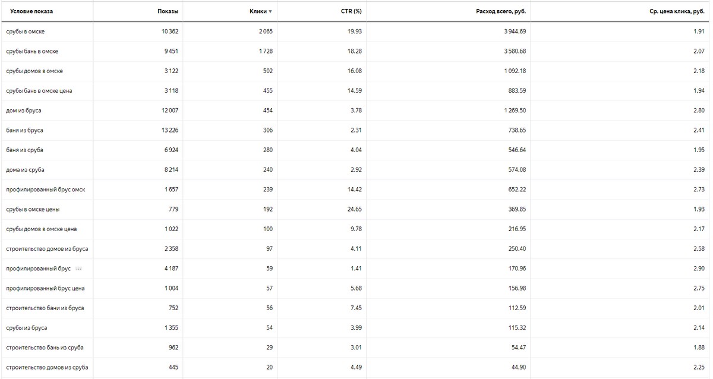The height and width of the screenshot is (379, 713).
Task: Sort table by Показы column header
Action: (168, 11)
